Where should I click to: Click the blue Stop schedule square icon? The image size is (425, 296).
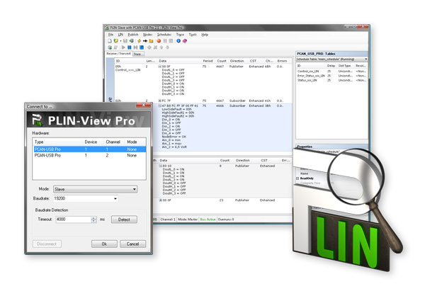[x=142, y=47]
